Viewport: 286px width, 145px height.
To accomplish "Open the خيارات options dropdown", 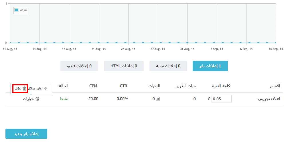I will [29, 99].
